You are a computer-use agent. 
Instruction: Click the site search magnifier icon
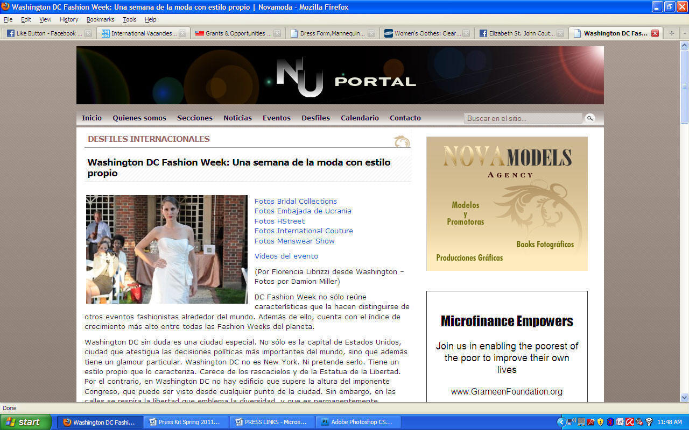tap(590, 118)
